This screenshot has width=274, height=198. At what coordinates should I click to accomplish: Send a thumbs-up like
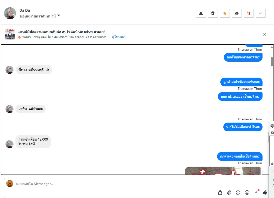point(265,193)
